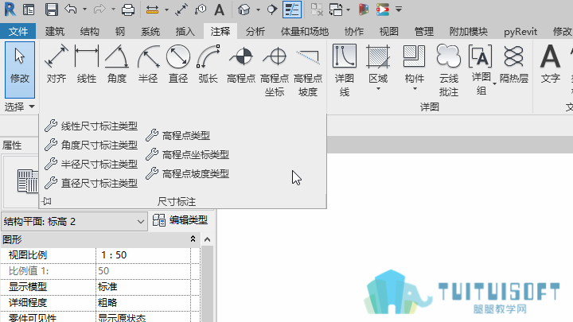This screenshot has height=322, width=573.
Task: Open the Customize Quick Access Toolbar dropdown
Action: (x=399, y=10)
